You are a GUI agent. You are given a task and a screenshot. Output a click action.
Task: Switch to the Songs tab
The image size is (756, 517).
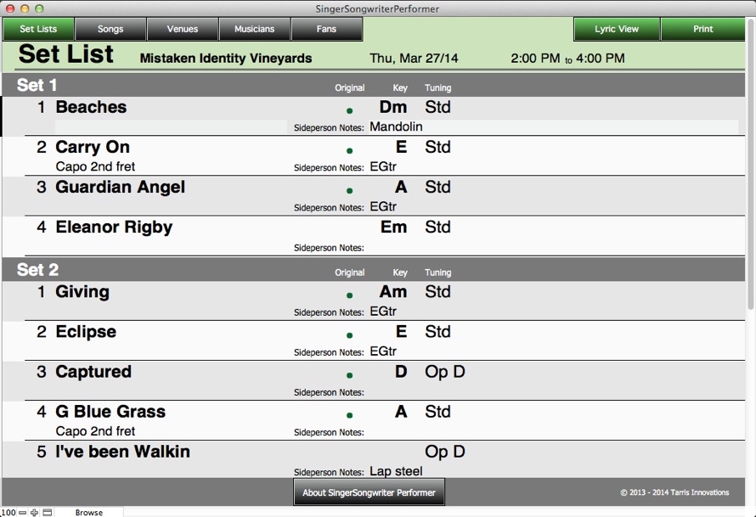point(110,29)
